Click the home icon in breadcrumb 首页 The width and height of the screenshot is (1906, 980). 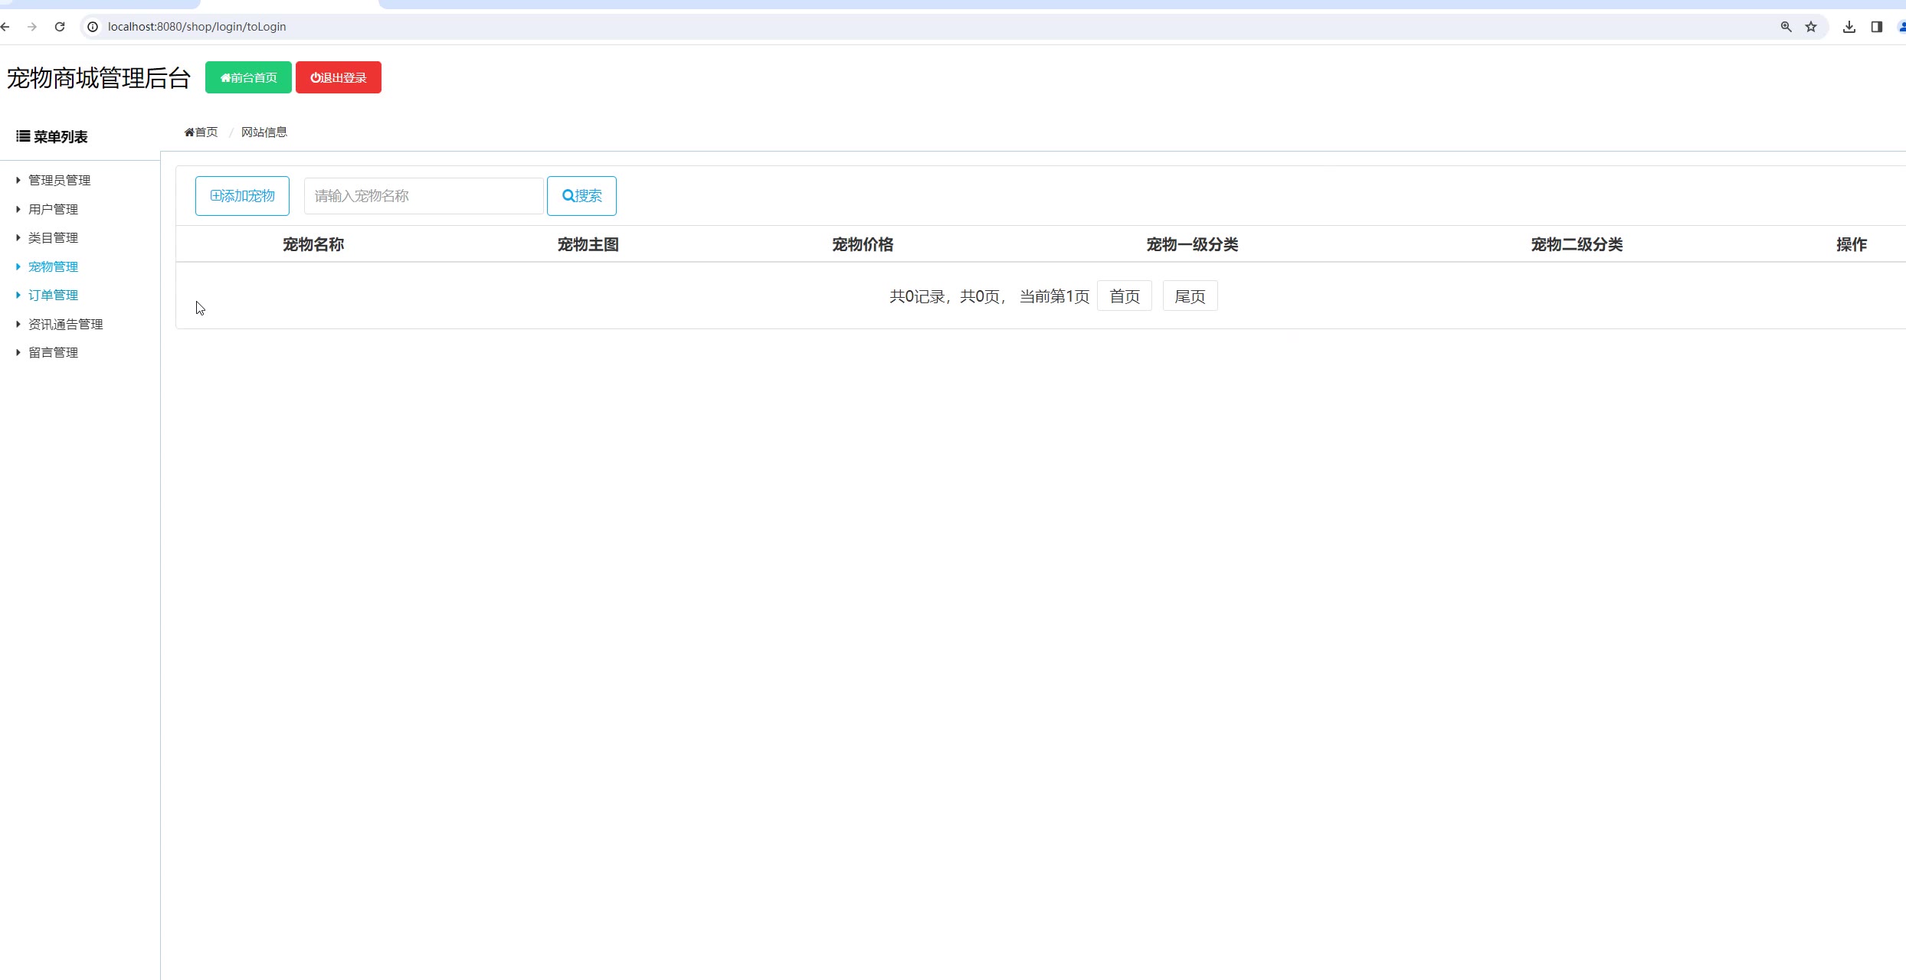tap(189, 132)
